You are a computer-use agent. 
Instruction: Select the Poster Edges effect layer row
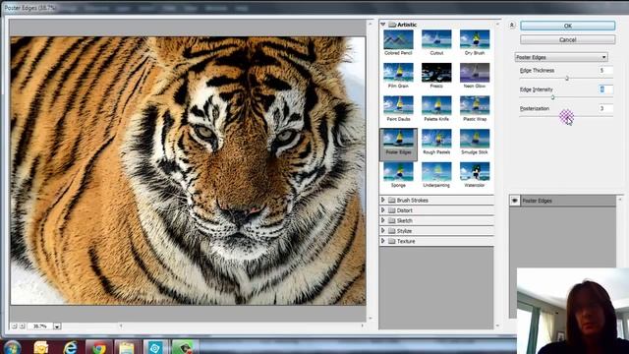(563, 201)
